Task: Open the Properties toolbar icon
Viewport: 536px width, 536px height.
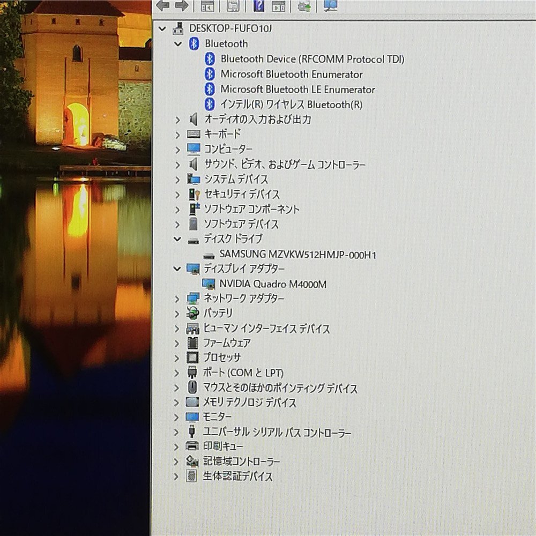Action: (x=233, y=5)
